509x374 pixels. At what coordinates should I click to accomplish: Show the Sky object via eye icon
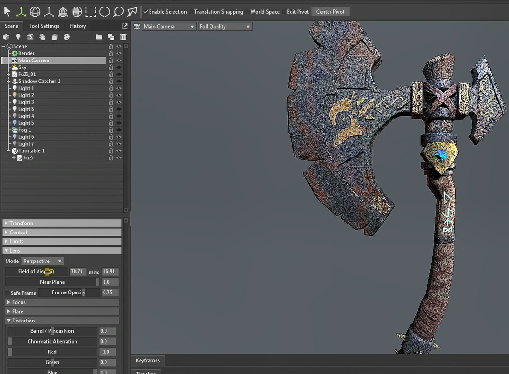119,67
